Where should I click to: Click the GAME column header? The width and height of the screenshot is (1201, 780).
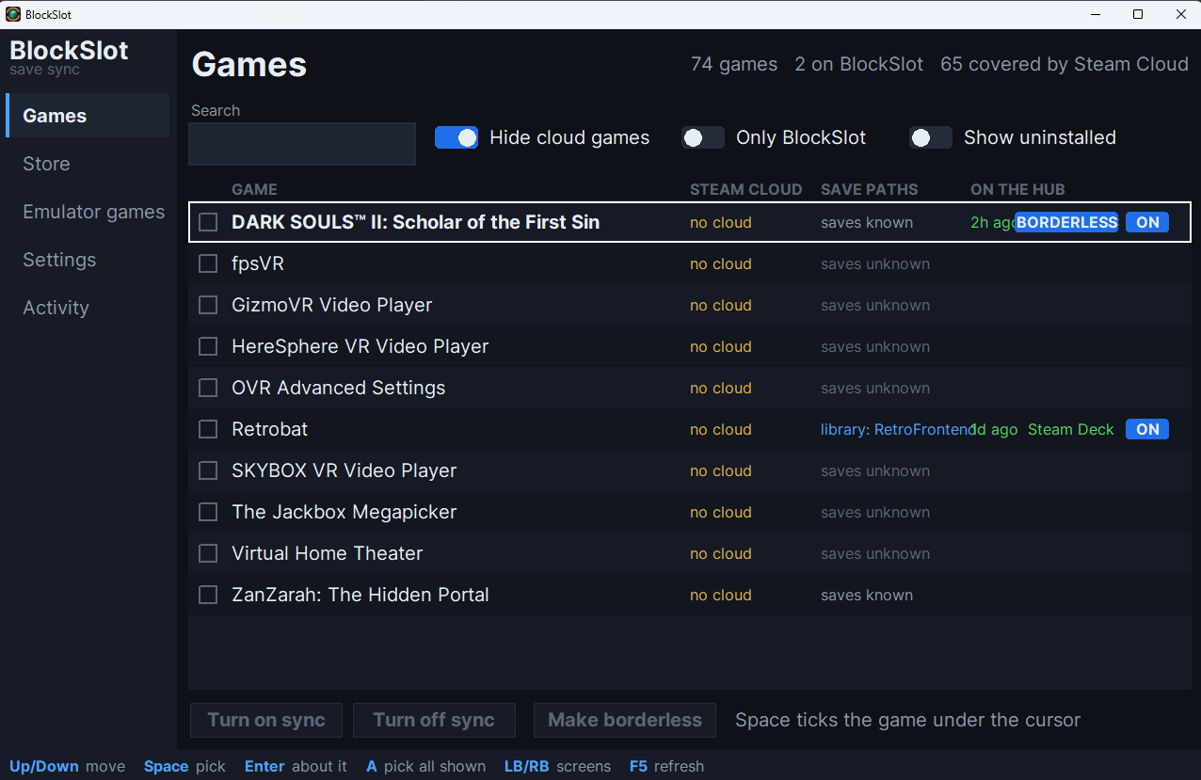click(254, 189)
